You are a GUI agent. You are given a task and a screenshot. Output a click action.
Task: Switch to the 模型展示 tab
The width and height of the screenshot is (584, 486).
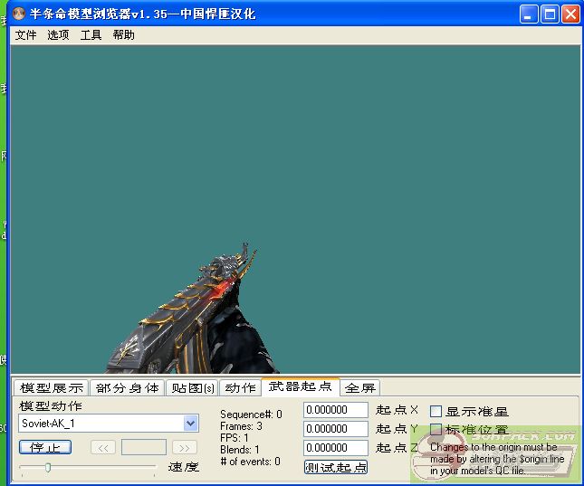pos(52,387)
